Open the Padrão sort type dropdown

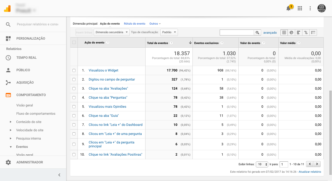(169, 32)
